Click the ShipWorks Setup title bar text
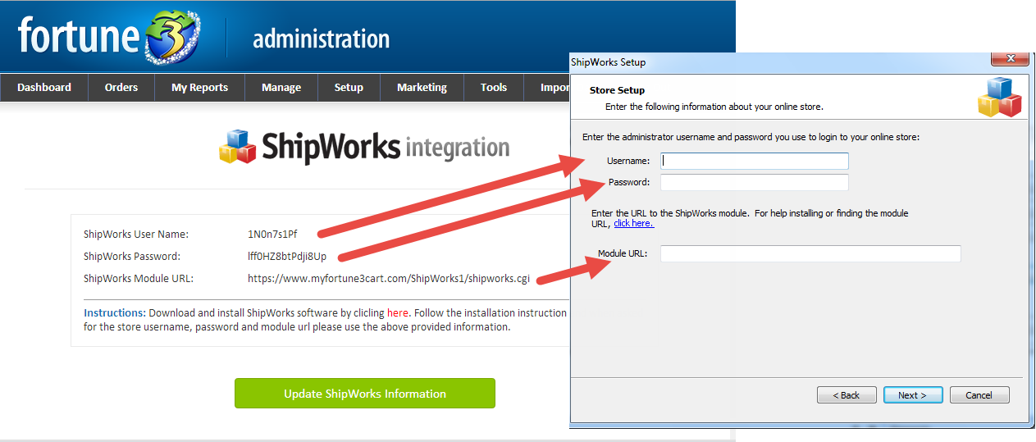This screenshot has height=442, width=1036. 608,62
